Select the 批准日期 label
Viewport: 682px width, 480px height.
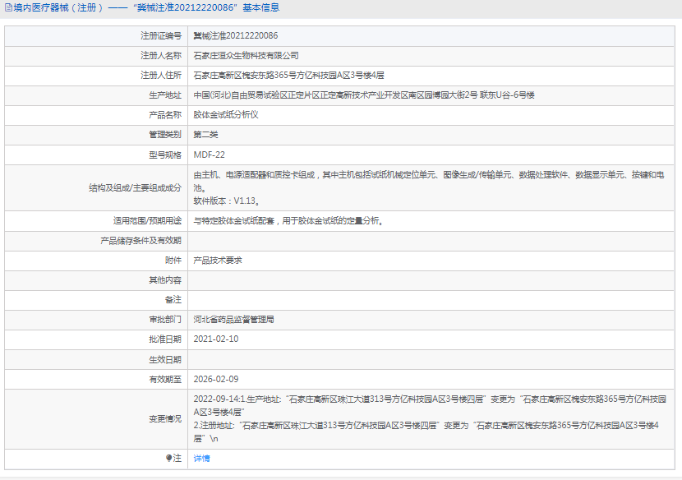165,339
